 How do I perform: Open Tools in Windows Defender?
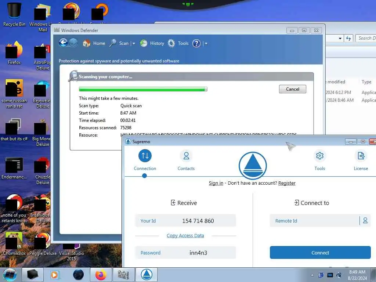(178, 43)
